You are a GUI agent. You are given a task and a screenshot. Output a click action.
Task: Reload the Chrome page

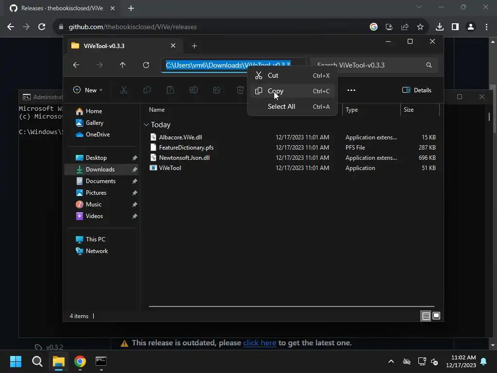pyautogui.click(x=42, y=27)
